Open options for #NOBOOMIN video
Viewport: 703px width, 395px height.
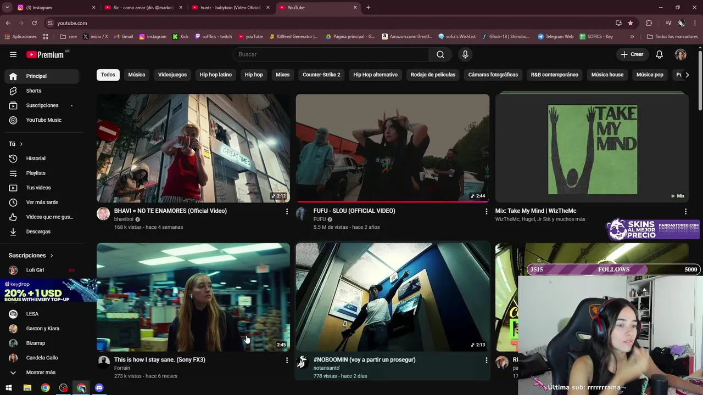(x=486, y=360)
